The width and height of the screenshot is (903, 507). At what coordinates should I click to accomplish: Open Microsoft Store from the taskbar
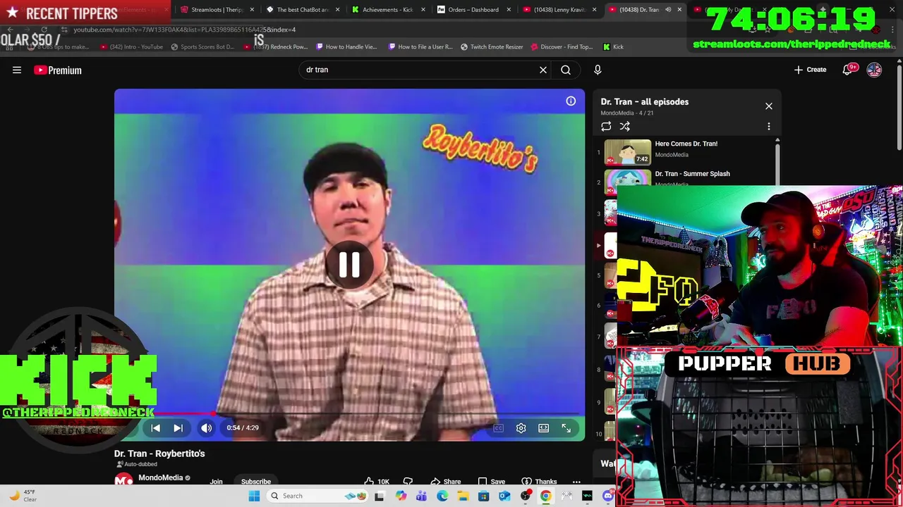(x=483, y=496)
